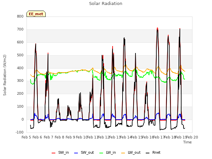The height and width of the screenshot is (159, 212).
Task: Click the 700 y-axis tick label
Action: pos(20,29)
